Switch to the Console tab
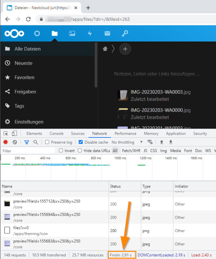The image size is (216, 259). coord(56,133)
